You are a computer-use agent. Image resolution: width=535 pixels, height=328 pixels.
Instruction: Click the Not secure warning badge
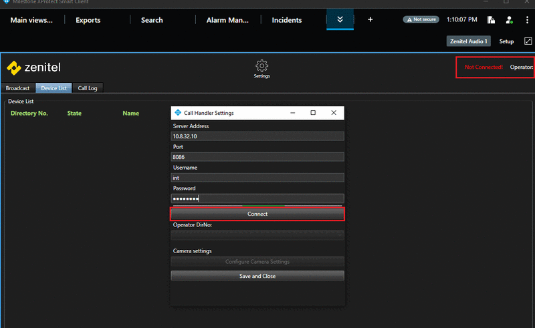421,20
